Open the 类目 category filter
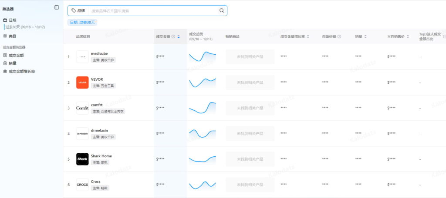 click(x=10, y=36)
